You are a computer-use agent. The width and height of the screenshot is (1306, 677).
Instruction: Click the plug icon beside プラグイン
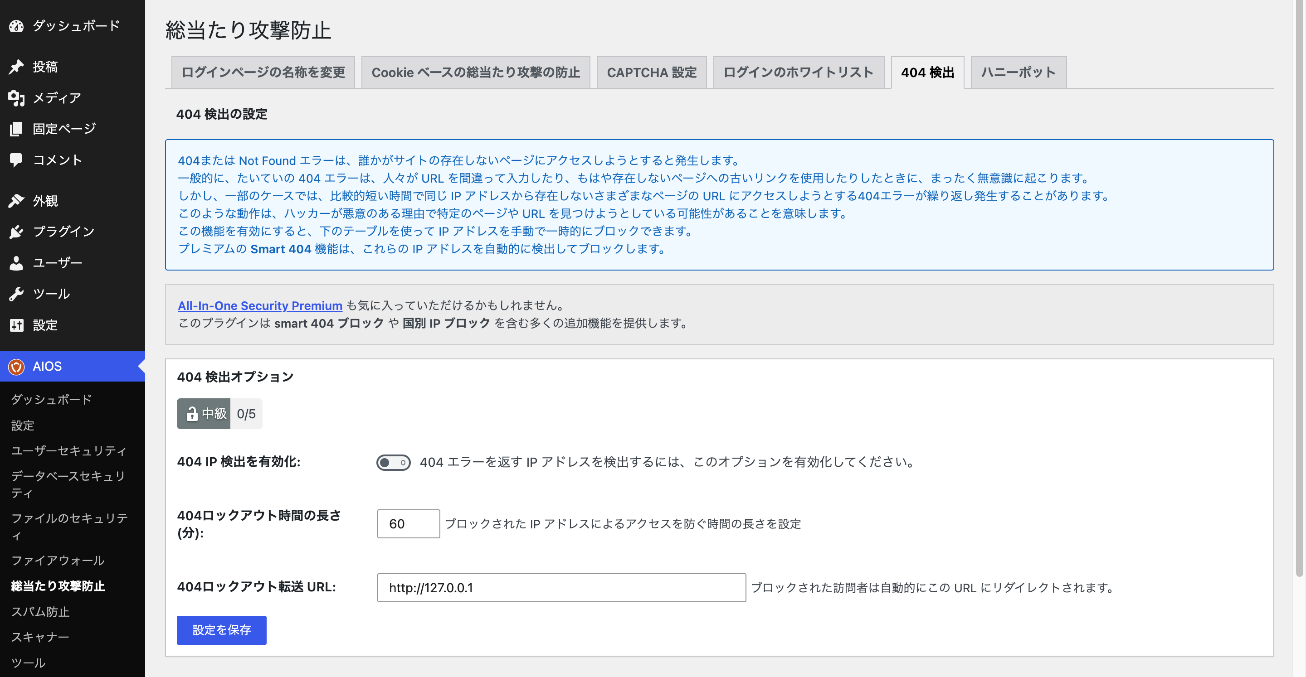(x=16, y=232)
